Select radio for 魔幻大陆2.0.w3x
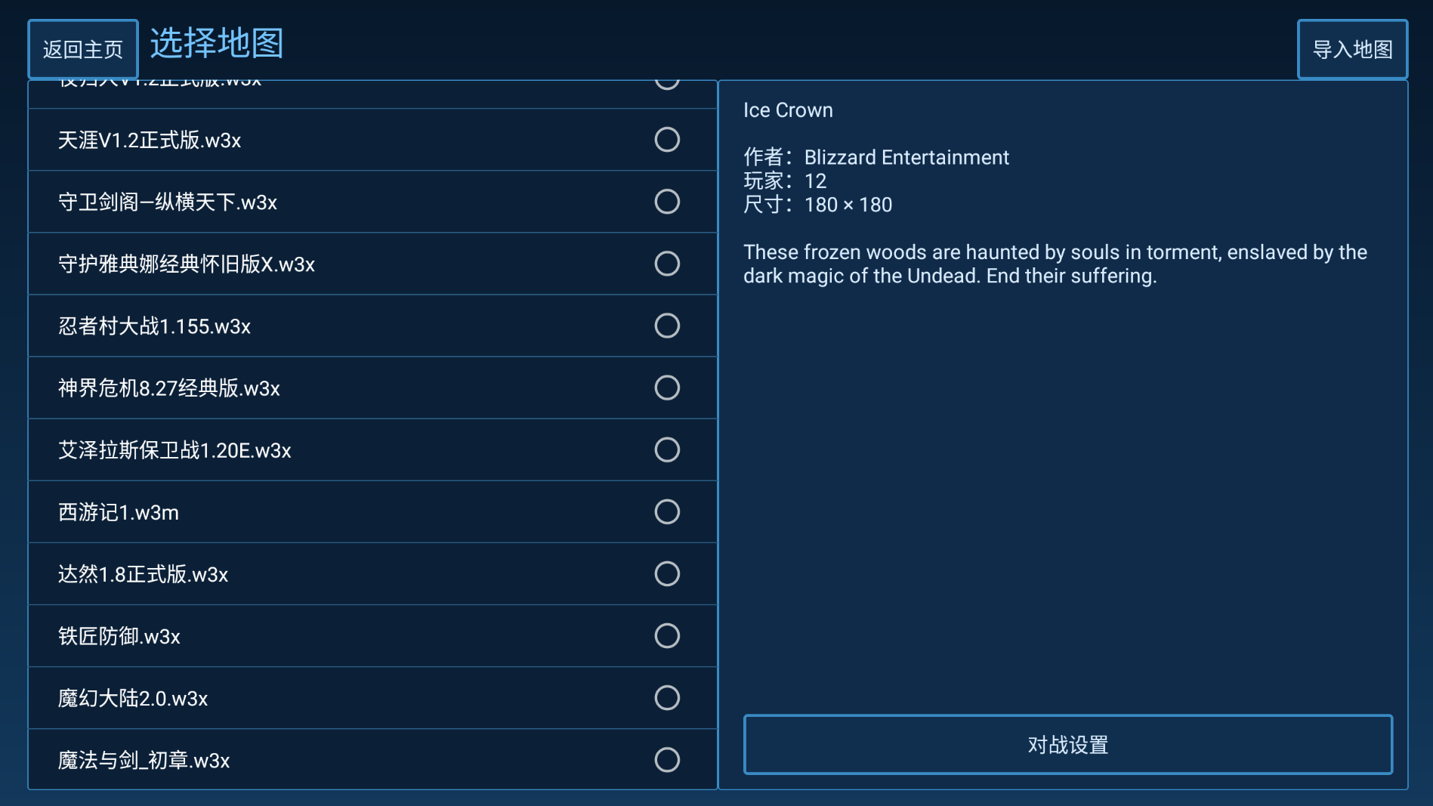 coord(667,697)
